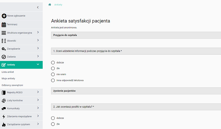Click the plus icon for Nowe zgłoszenie
Viewport: 221px width, 129px height.
click(x=4, y=16)
